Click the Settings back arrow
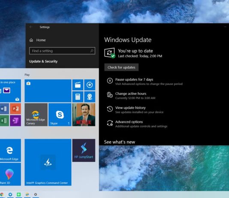 coord(31,27)
